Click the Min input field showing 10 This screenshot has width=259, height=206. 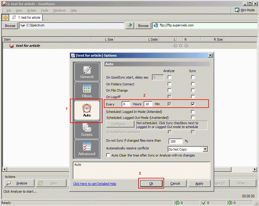pyautogui.click(x=148, y=104)
